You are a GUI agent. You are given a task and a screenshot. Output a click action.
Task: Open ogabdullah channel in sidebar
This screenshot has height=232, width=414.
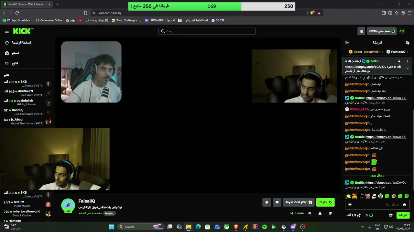[27, 102]
